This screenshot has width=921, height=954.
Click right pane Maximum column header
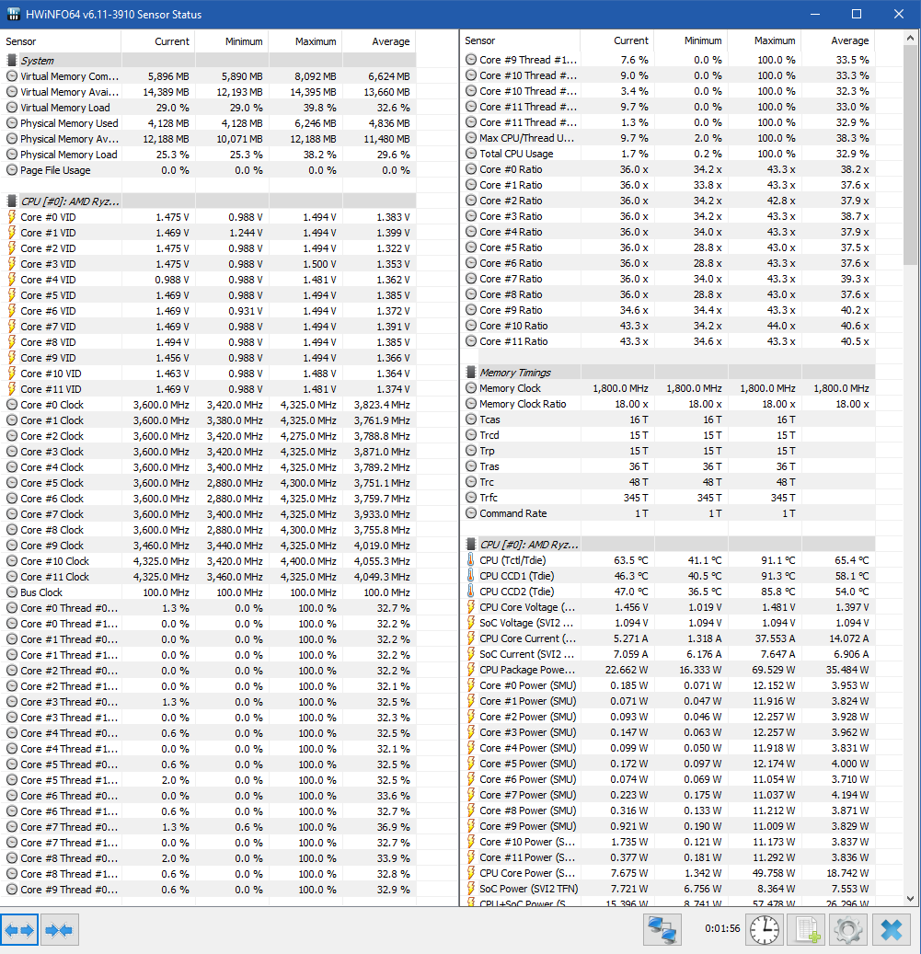point(765,40)
